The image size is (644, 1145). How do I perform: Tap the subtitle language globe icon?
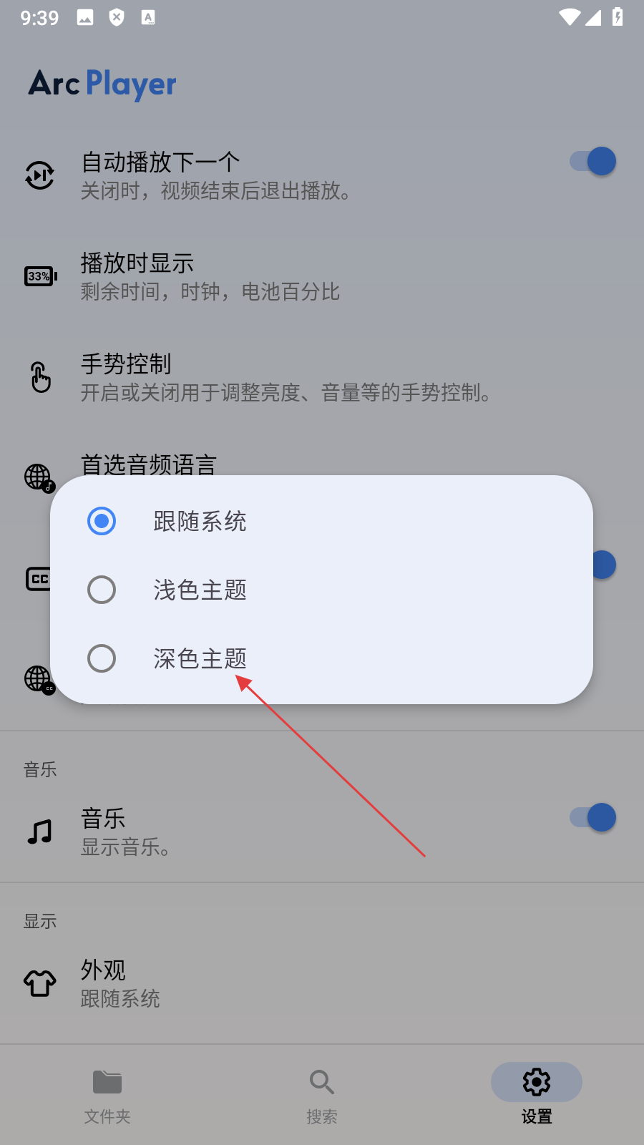click(x=39, y=679)
